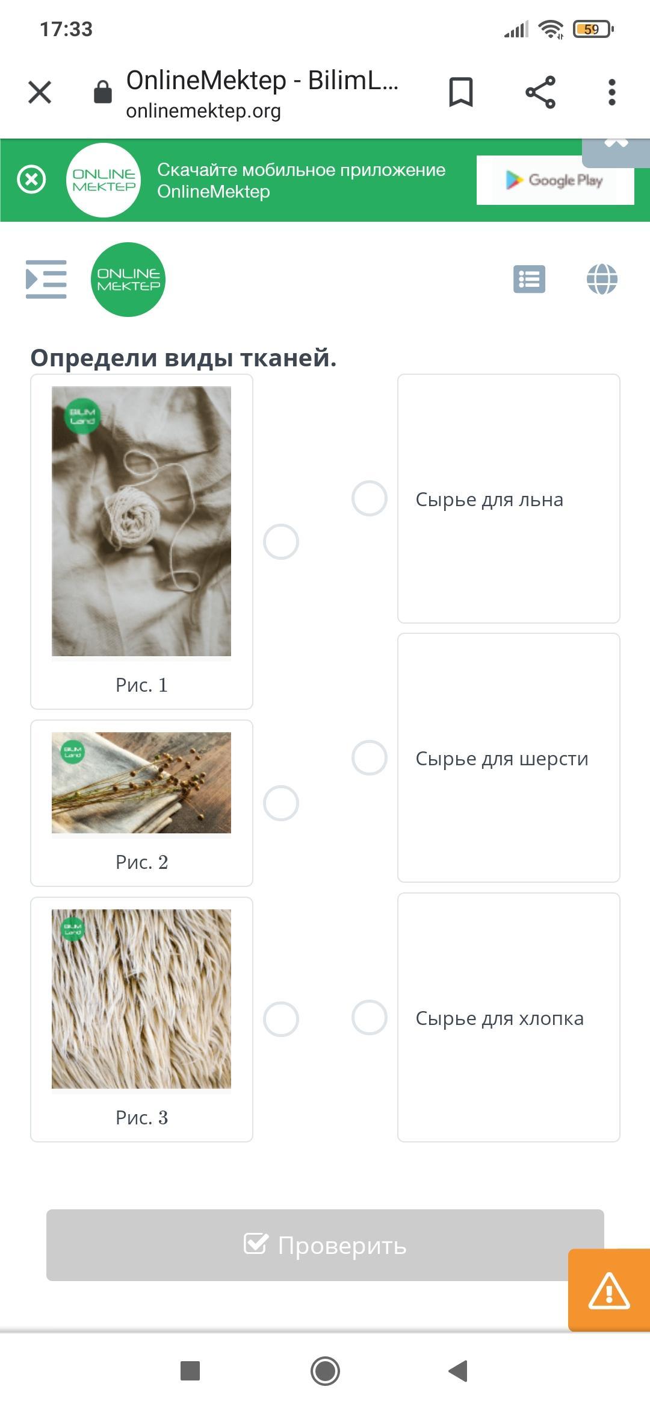Open the three-dot browser menu
The height and width of the screenshot is (1410, 650).
tap(612, 92)
